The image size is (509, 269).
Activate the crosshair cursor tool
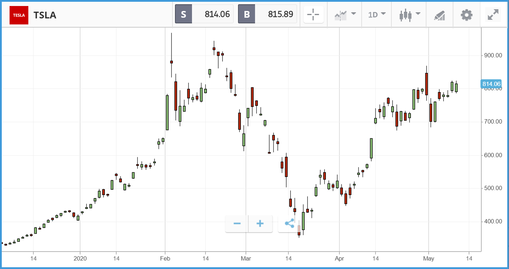pos(313,15)
